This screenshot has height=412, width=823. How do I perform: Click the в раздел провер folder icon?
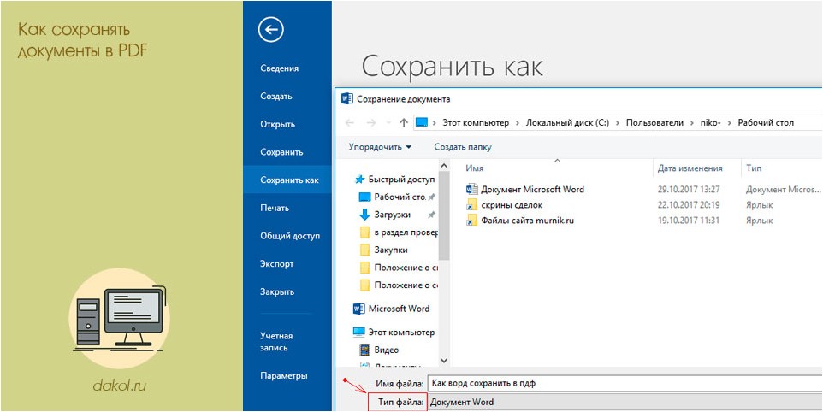(364, 232)
